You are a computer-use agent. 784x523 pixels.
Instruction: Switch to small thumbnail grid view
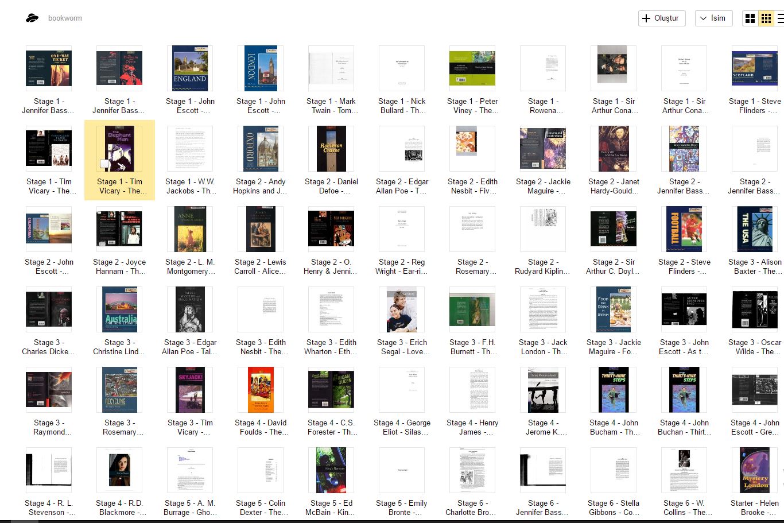[766, 18]
